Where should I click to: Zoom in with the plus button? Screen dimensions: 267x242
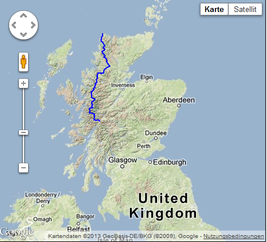point(23,83)
